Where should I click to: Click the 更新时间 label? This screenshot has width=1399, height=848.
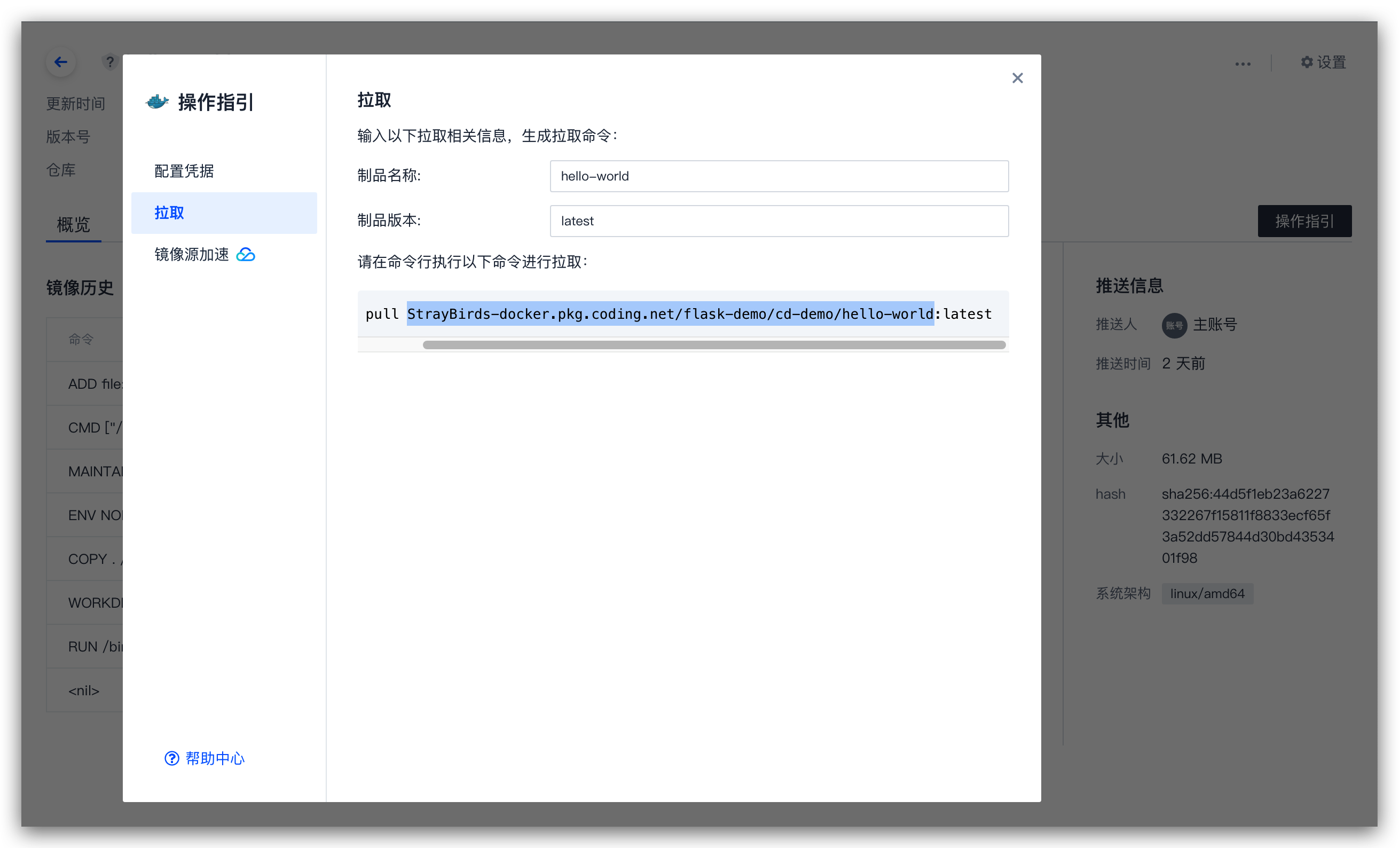[x=76, y=104]
